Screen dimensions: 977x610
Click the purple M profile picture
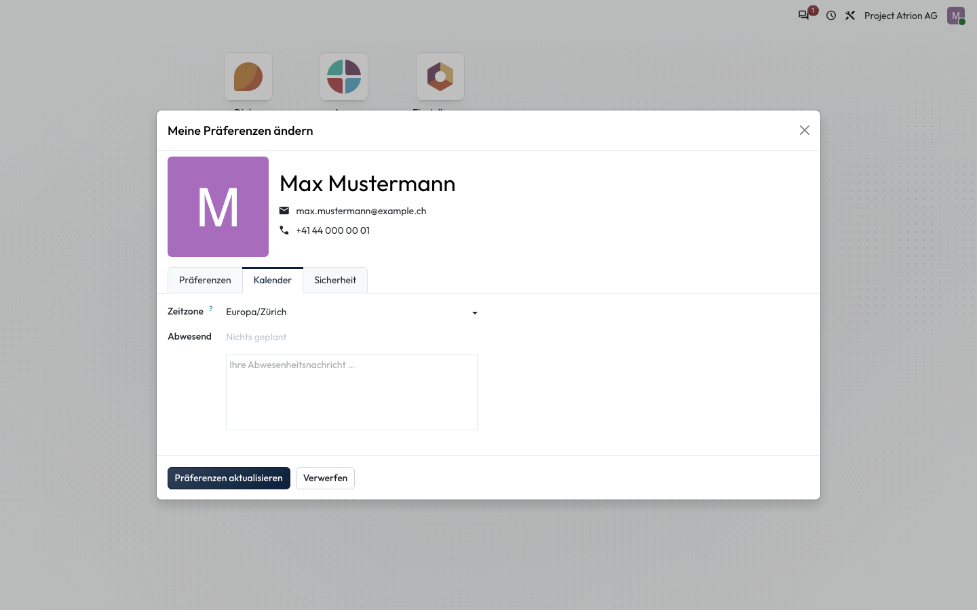pos(218,207)
